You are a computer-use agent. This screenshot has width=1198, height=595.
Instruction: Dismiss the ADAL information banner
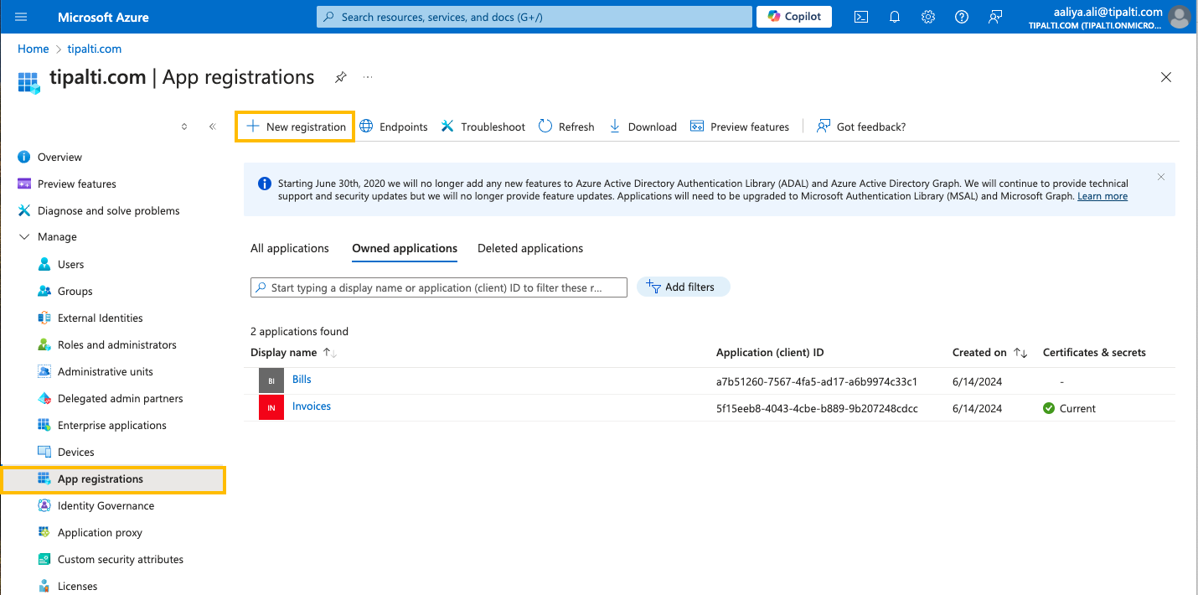(x=1160, y=177)
